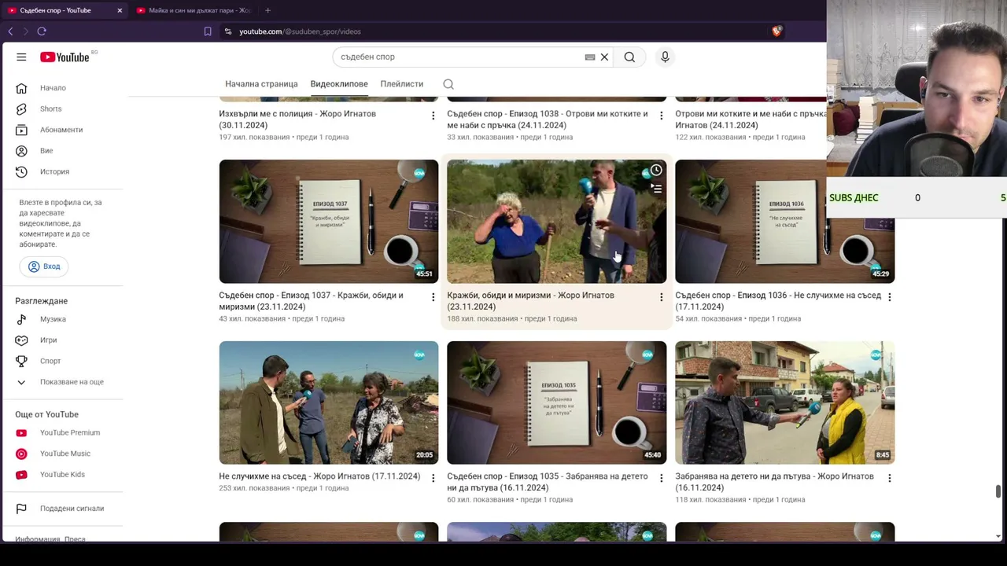The image size is (1007, 566).
Task: Run the search with the magnifier button
Action: tap(629, 57)
